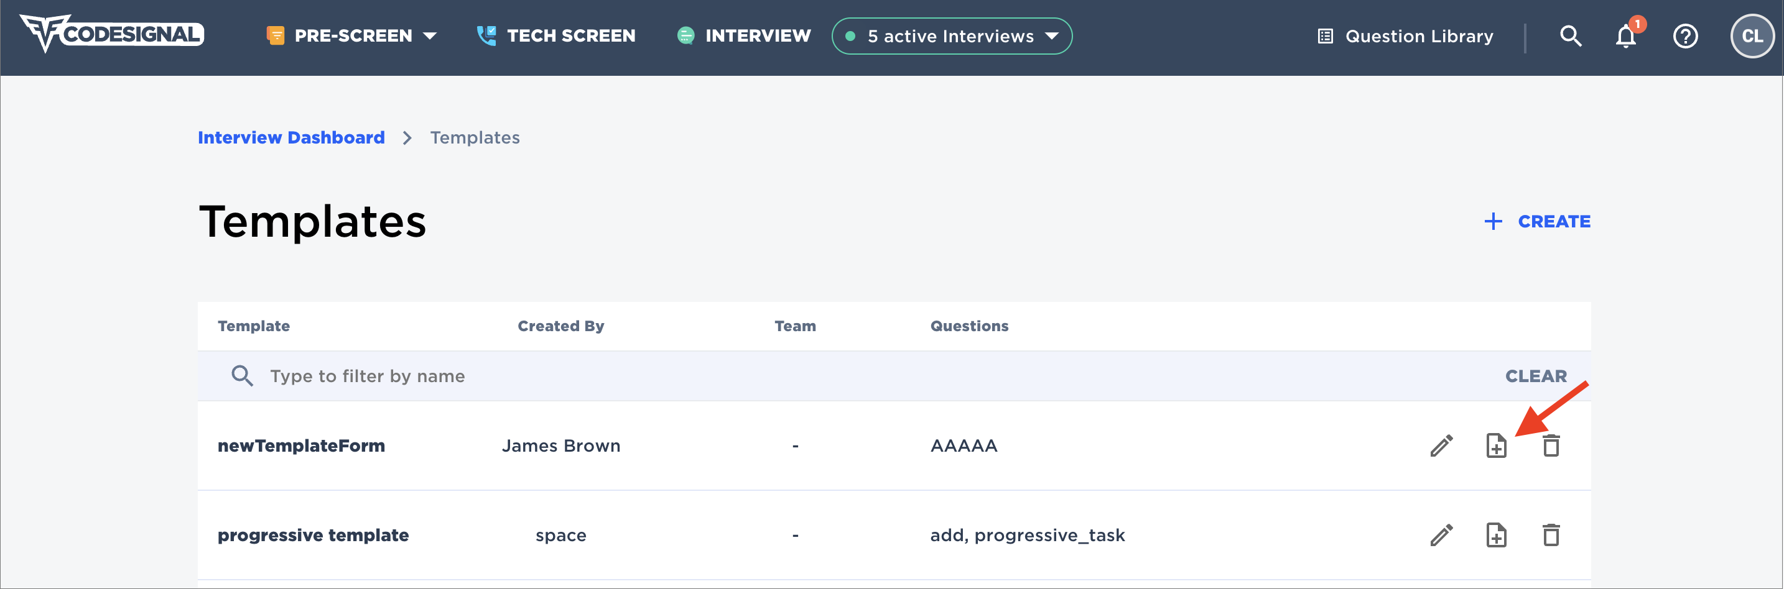1784x589 pixels.
Task: Select add, progressive_task questions cell
Action: (x=1028, y=536)
